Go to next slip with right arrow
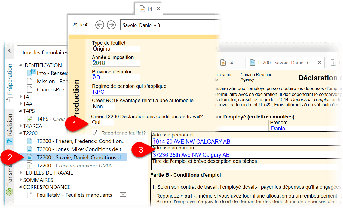This screenshot has width=343, height=209. click(111, 25)
